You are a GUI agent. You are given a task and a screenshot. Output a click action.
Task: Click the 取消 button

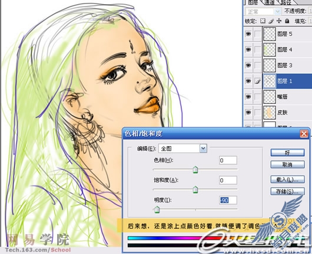[x=287, y=165]
